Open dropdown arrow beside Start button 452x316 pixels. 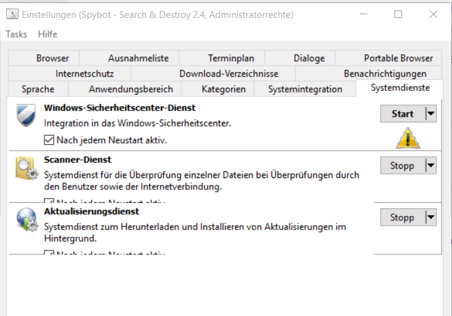pyautogui.click(x=431, y=114)
